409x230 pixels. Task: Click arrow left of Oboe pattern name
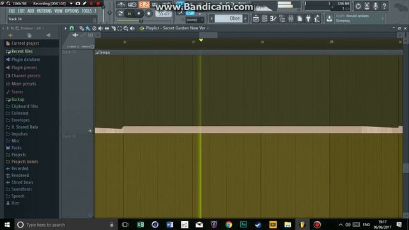212,19
